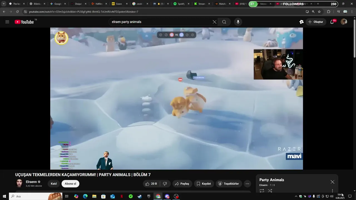356x200 pixels.
Task: Dislike the video with thumbs down
Action: (x=165, y=184)
